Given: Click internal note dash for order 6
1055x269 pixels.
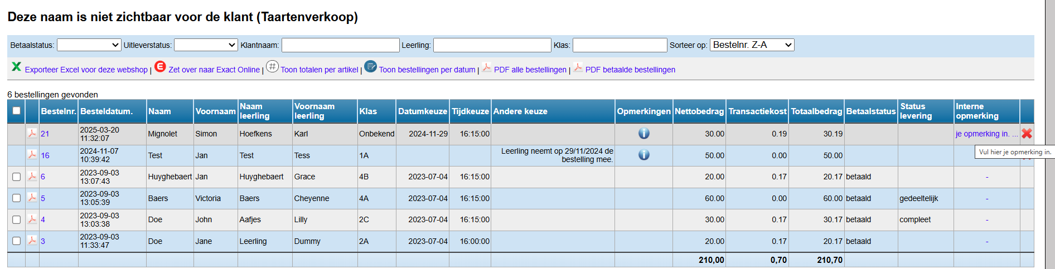Looking at the screenshot, I should tap(987, 177).
